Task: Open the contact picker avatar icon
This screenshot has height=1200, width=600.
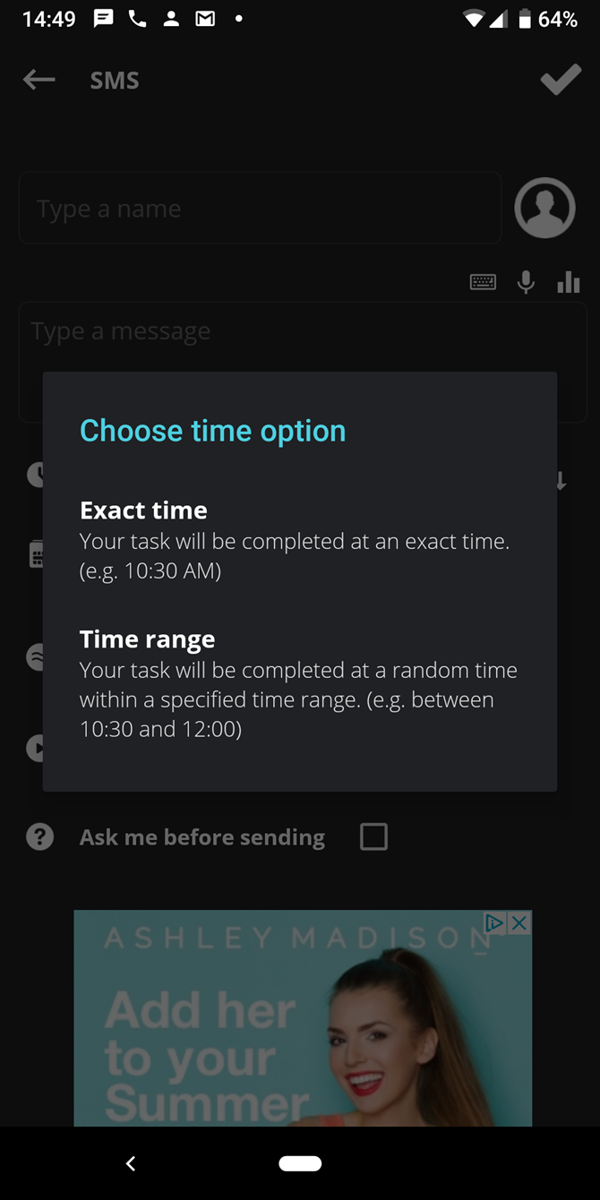Action: 544,208
